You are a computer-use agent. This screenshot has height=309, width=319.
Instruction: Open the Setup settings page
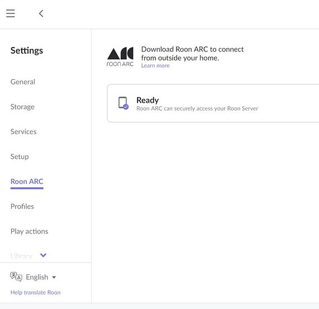20,156
